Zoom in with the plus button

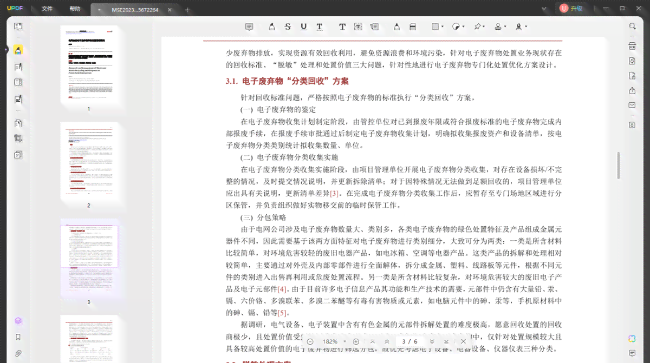tap(356, 341)
